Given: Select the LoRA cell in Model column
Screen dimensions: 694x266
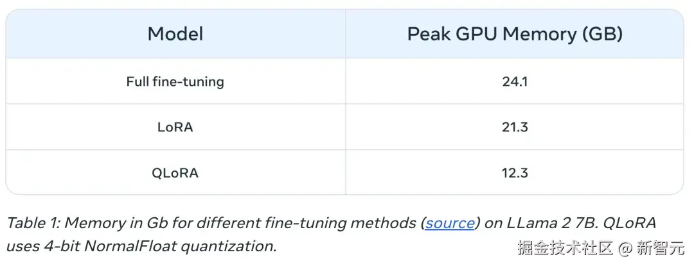Looking at the screenshot, I should 175,128.
